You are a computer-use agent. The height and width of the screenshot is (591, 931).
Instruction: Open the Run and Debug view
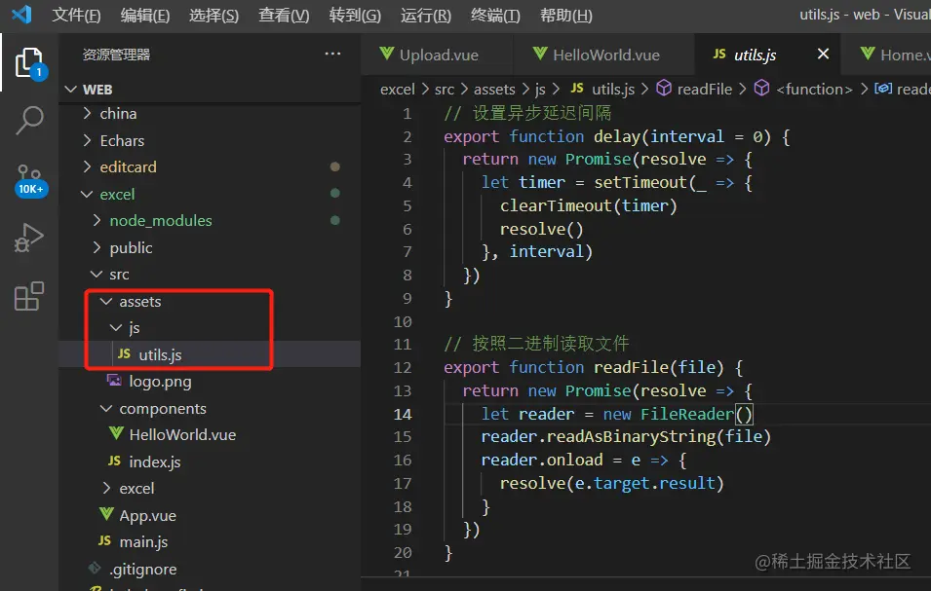pos(28,239)
